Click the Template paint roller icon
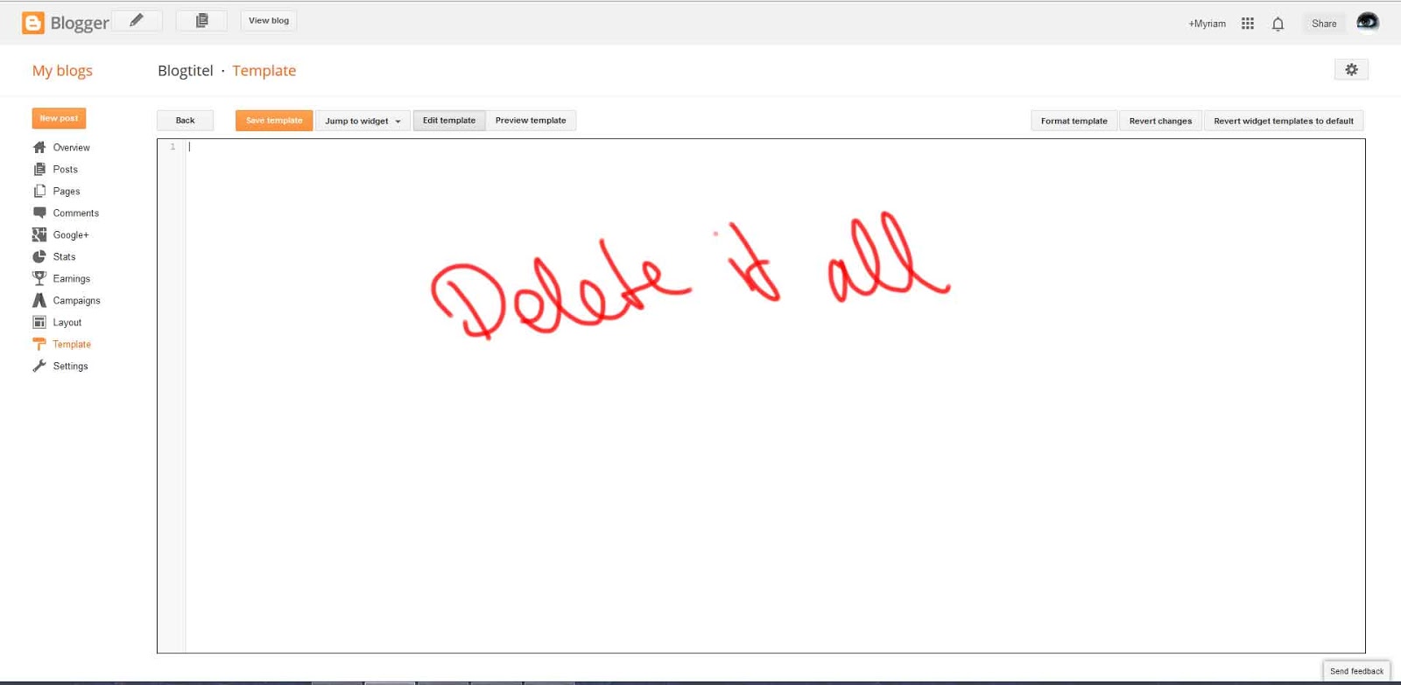This screenshot has width=1401, height=685. coord(39,344)
